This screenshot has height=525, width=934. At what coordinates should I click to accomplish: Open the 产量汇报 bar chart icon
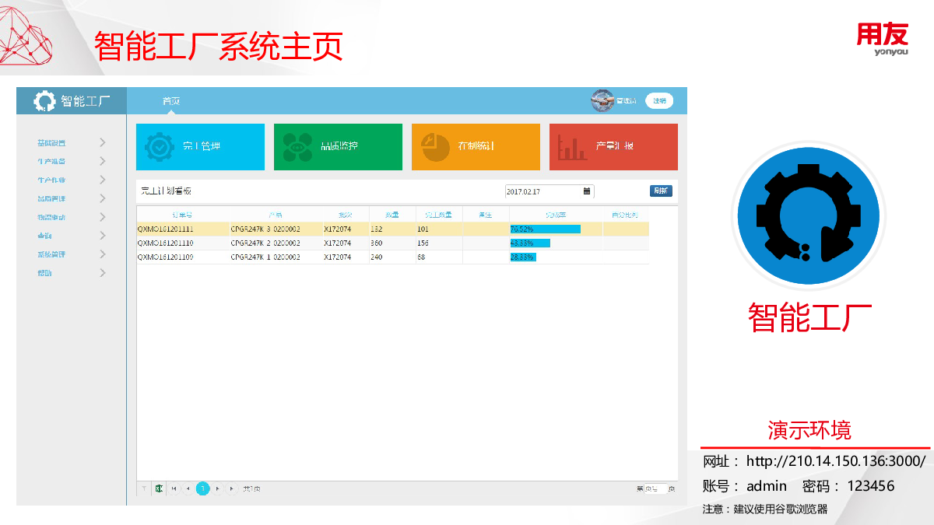(573, 148)
